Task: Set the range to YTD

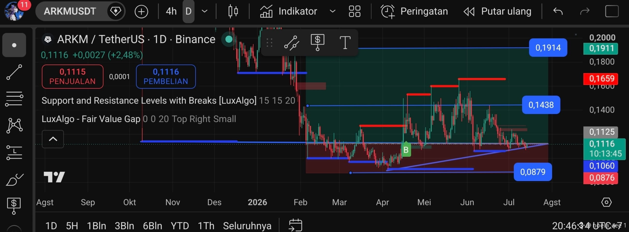Action: 180,226
